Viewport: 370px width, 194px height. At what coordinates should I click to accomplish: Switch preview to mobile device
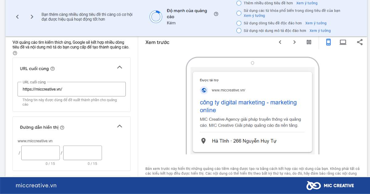point(328,42)
